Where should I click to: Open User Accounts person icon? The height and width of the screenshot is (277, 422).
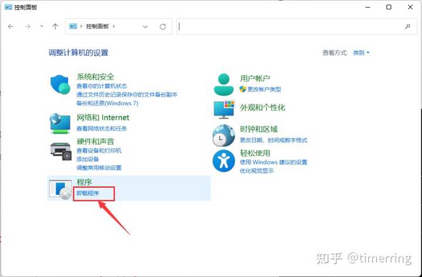(224, 85)
